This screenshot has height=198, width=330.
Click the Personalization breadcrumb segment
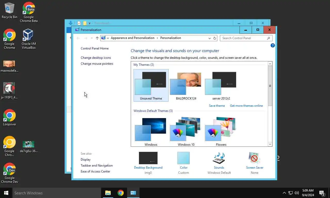(x=171, y=38)
